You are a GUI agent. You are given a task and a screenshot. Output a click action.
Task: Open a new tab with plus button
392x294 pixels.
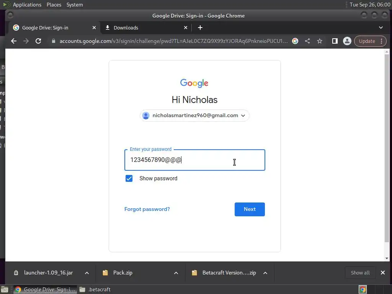coord(200,28)
